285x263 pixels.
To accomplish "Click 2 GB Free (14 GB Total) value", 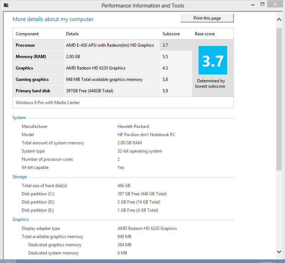I will coord(139,202).
